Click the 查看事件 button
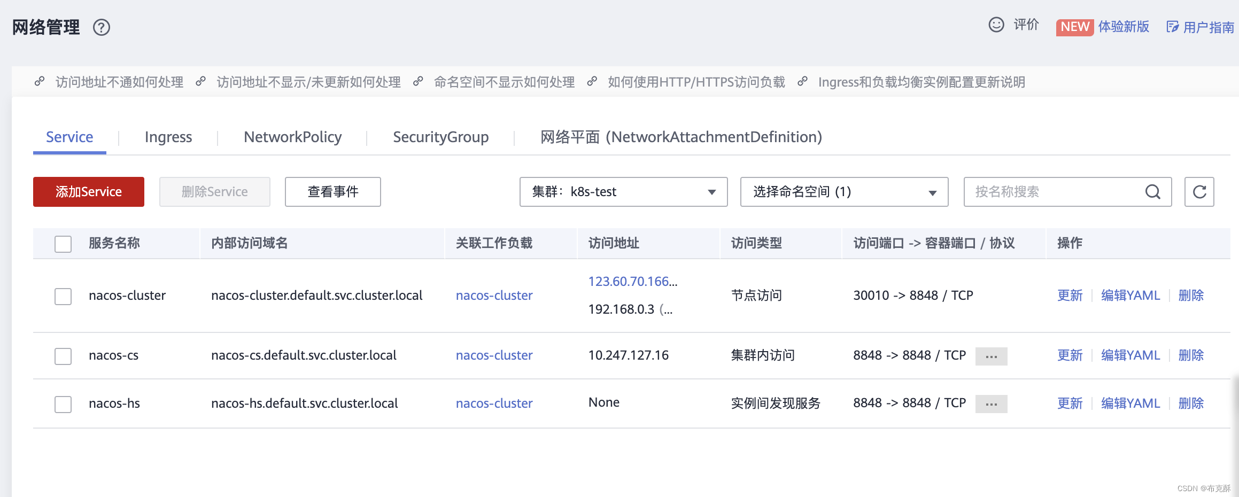The height and width of the screenshot is (497, 1239). [333, 192]
